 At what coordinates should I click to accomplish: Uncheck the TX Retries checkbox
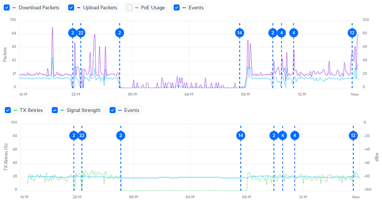tap(8, 110)
